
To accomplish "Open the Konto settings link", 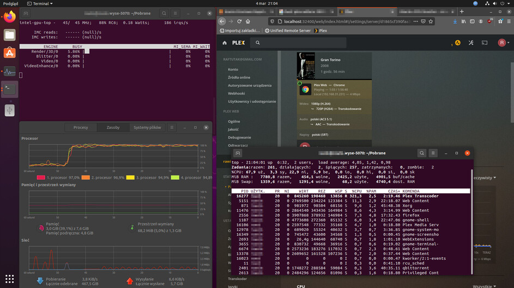I will pos(233,69).
